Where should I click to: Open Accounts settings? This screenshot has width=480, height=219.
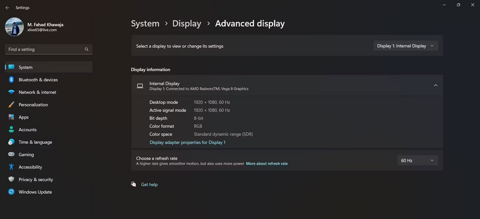(x=49, y=130)
